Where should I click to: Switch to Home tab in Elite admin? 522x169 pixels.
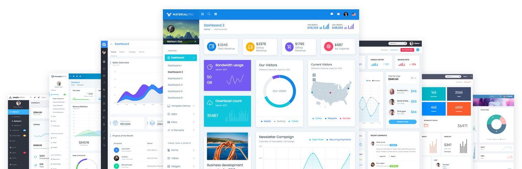pyautogui.click(x=113, y=52)
